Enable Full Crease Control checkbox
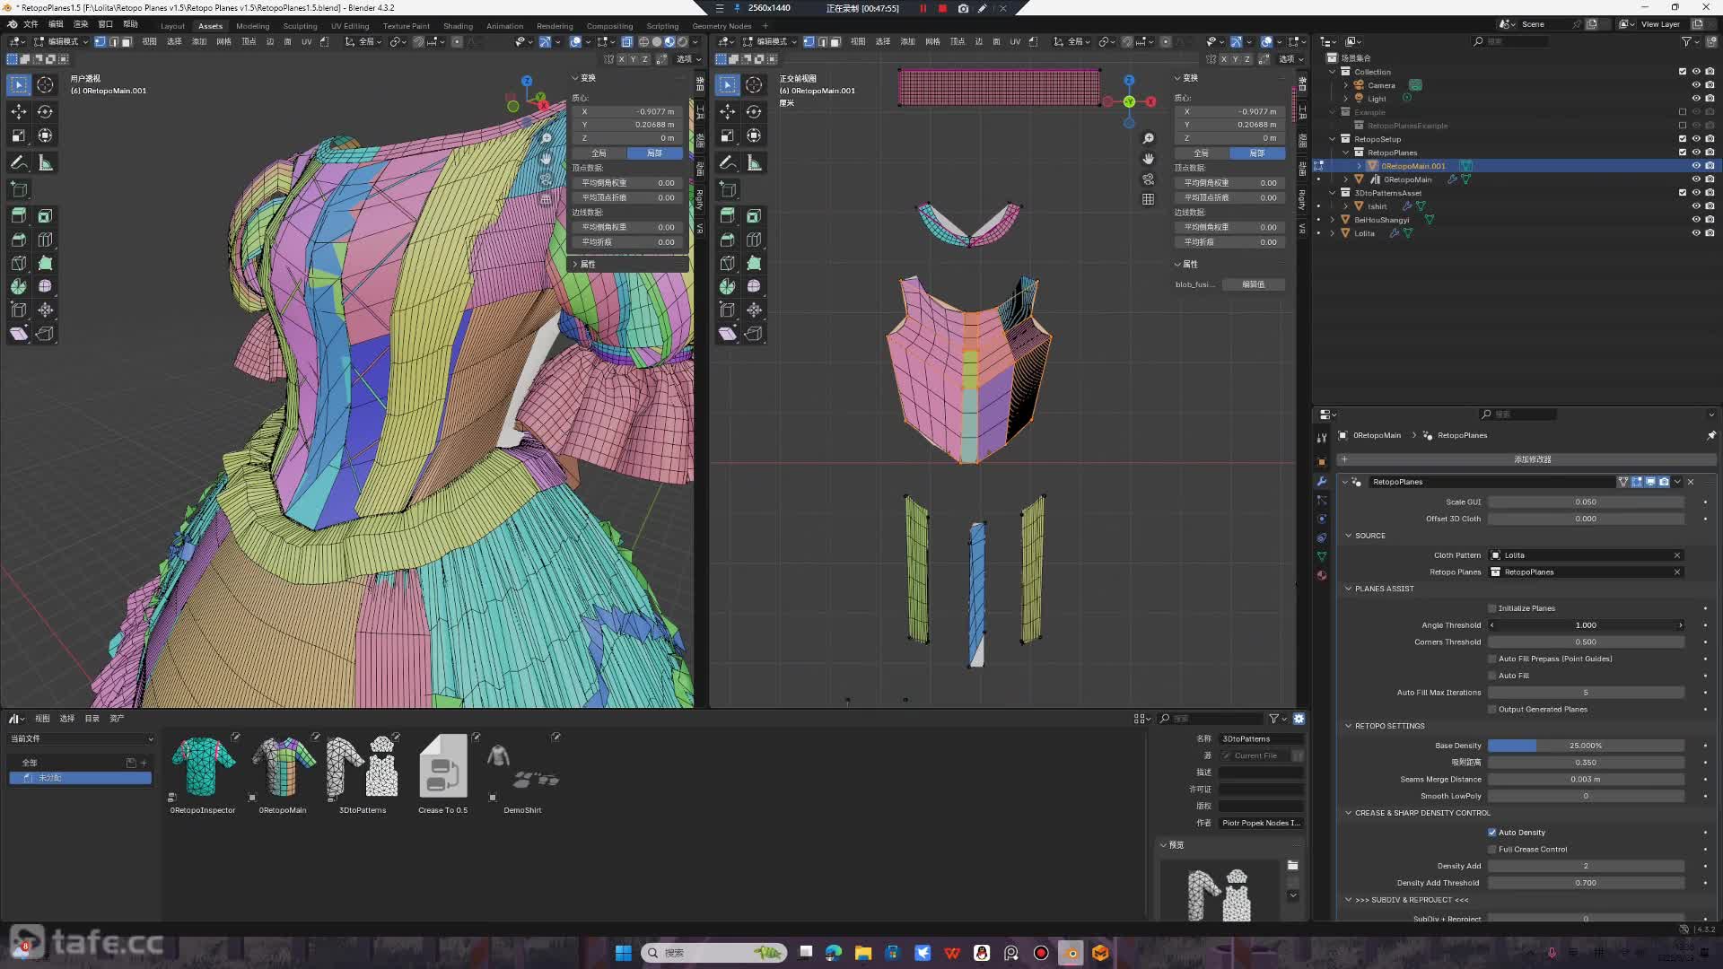The image size is (1723, 969). 1492,849
